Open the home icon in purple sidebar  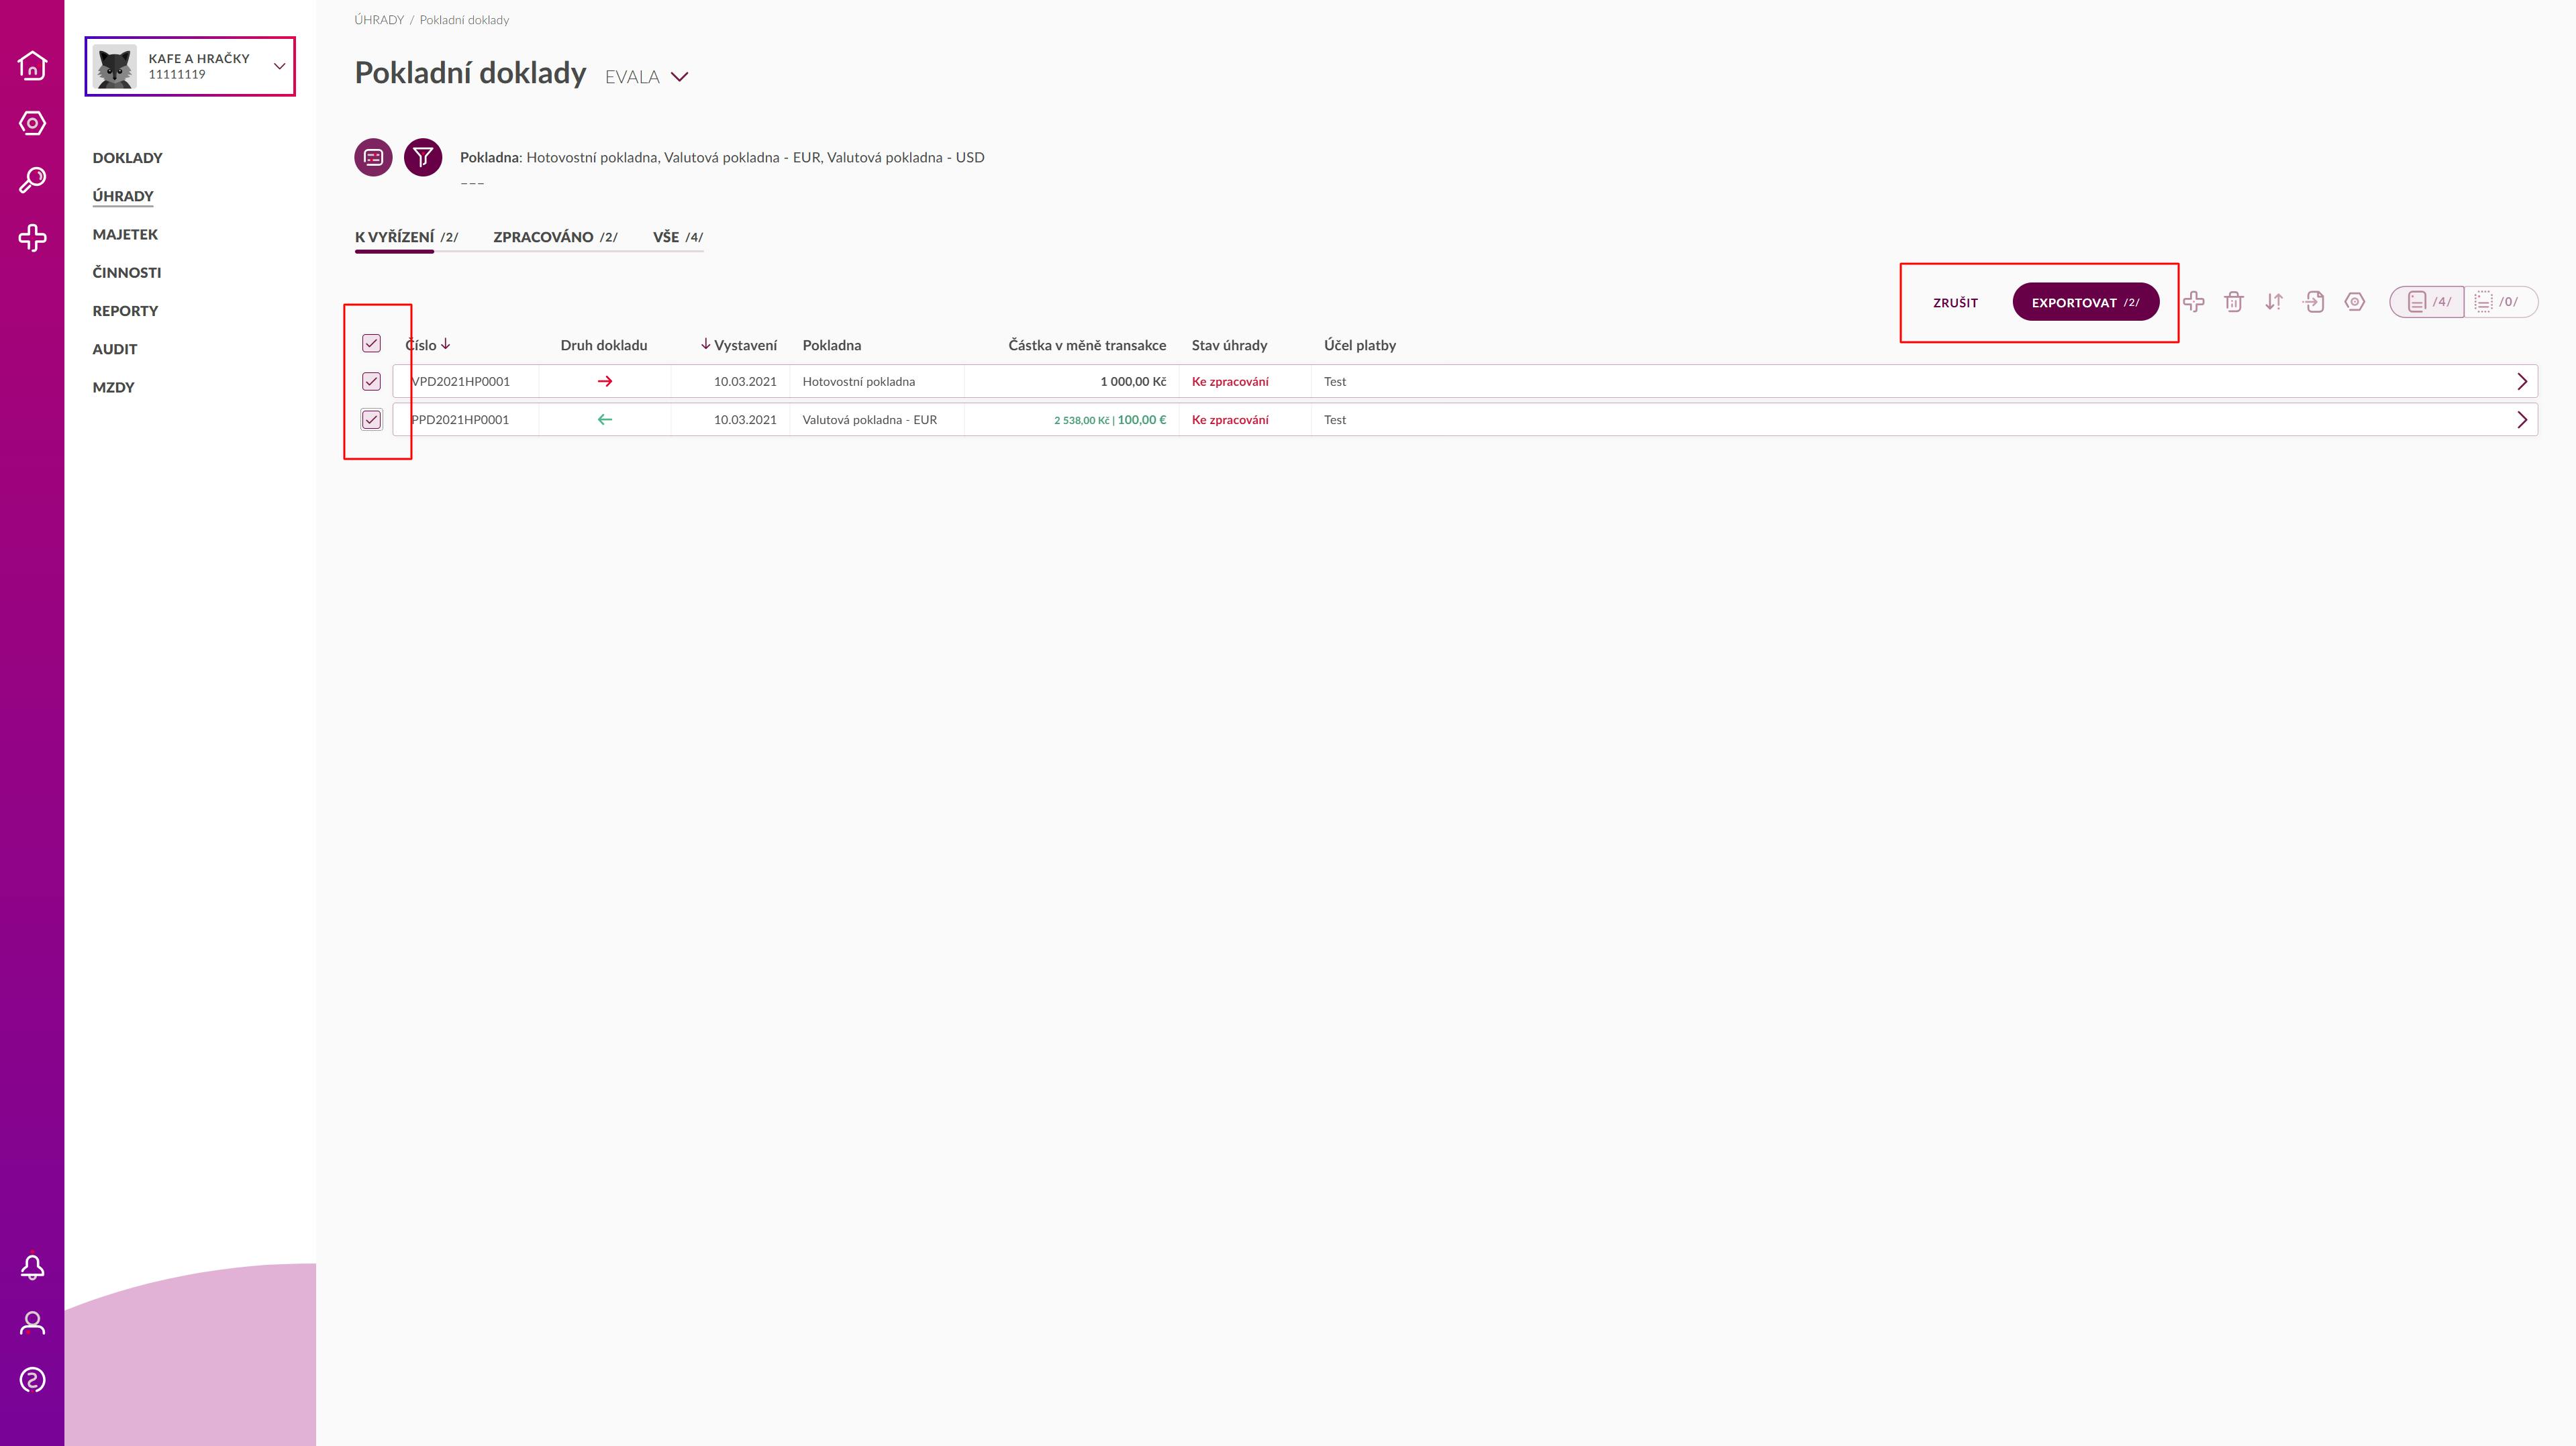coord(32,65)
